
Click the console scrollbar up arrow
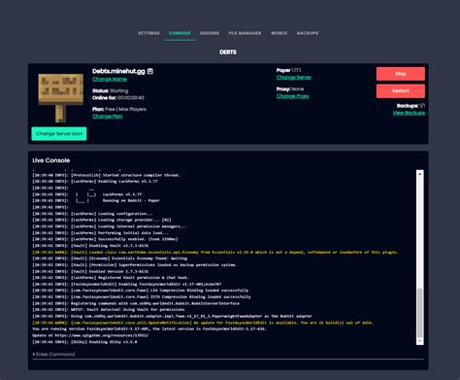click(420, 174)
